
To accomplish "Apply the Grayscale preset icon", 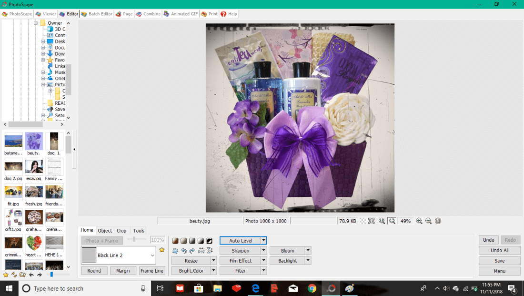I will (x=192, y=241).
